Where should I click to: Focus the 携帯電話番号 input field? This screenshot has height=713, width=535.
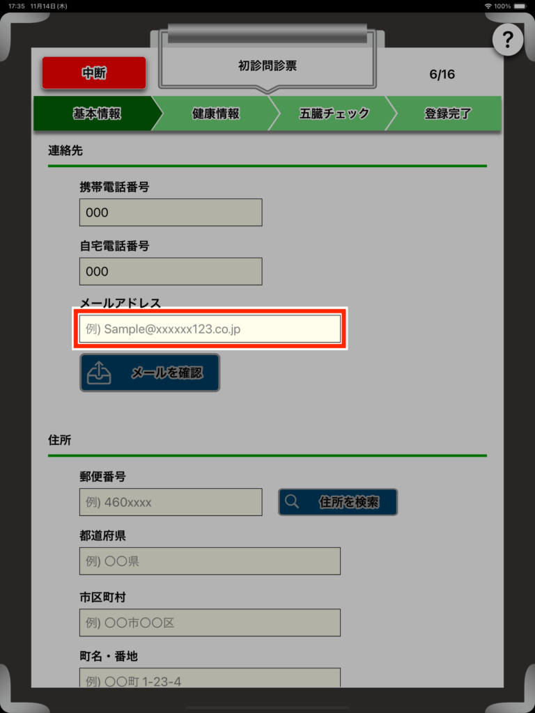(171, 212)
